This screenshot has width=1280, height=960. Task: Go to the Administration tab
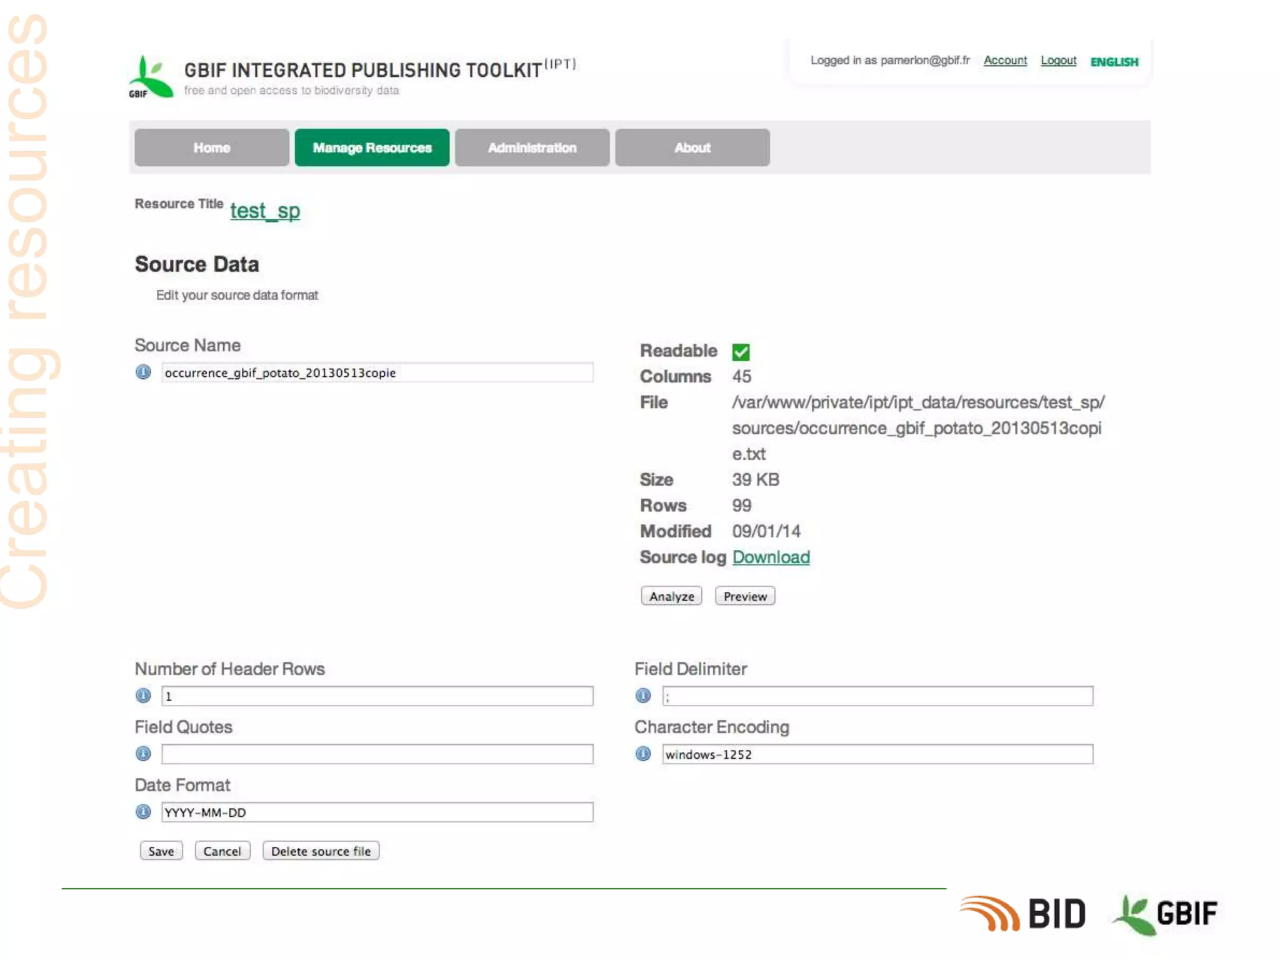click(x=532, y=148)
